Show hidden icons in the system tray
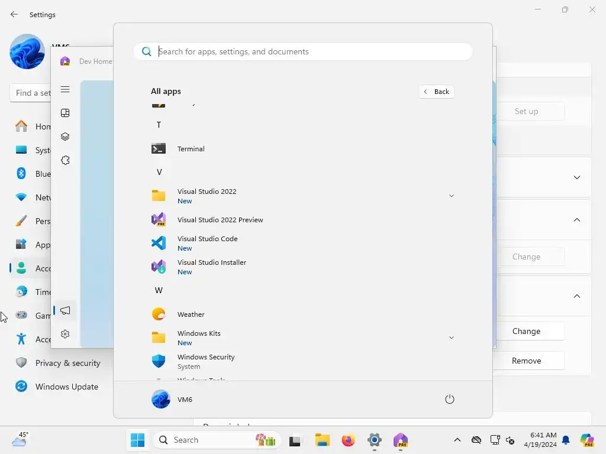This screenshot has width=606, height=454. [457, 440]
